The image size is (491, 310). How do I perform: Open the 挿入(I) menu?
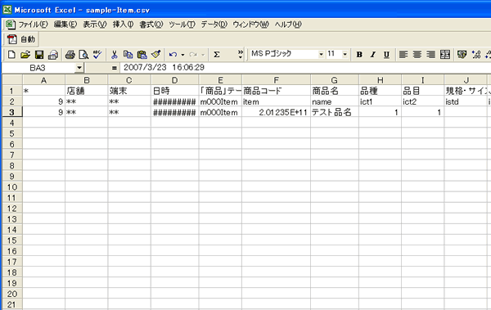(x=123, y=25)
